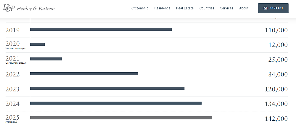The image size is (296, 125).
Task: Click the envelope icon in Contact button
Action: 266,8
